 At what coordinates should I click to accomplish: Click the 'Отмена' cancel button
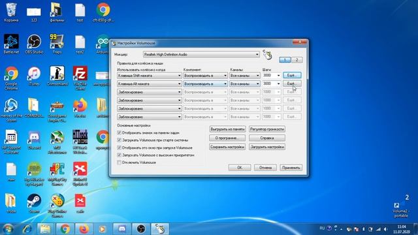[x=265, y=168]
